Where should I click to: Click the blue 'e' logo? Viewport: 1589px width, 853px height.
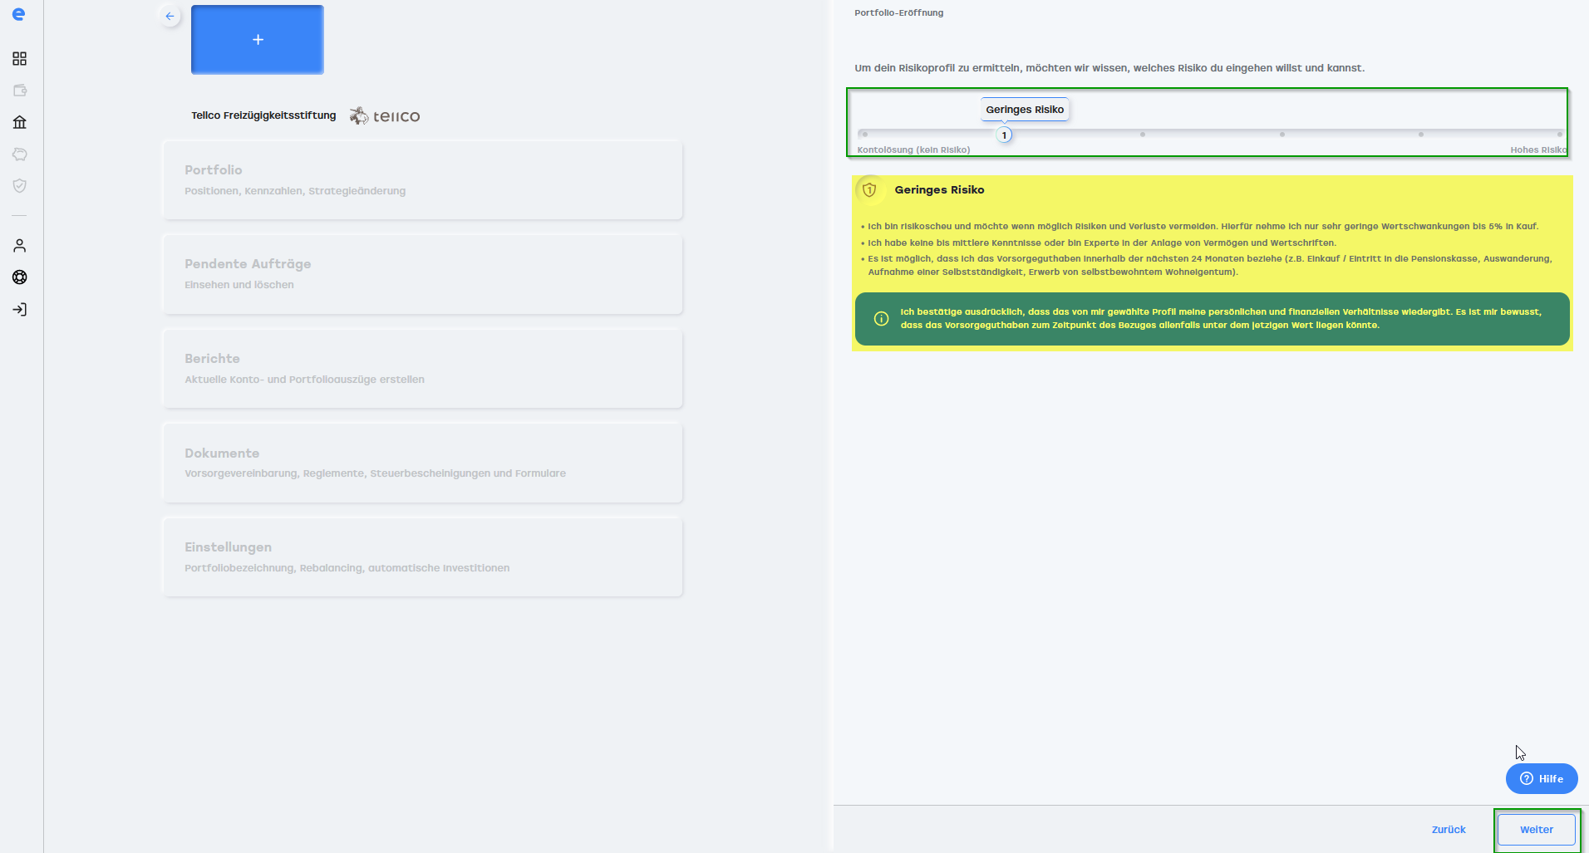tap(18, 14)
